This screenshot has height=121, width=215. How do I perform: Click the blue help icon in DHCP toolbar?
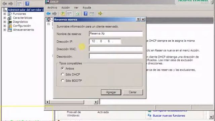pyautogui.click(x=86, y=13)
